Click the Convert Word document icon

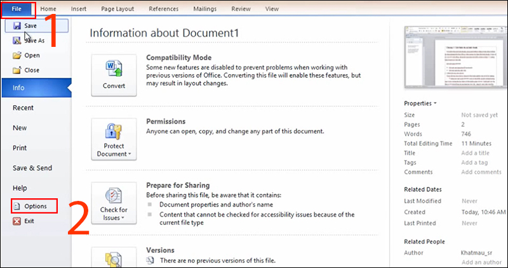(x=114, y=68)
